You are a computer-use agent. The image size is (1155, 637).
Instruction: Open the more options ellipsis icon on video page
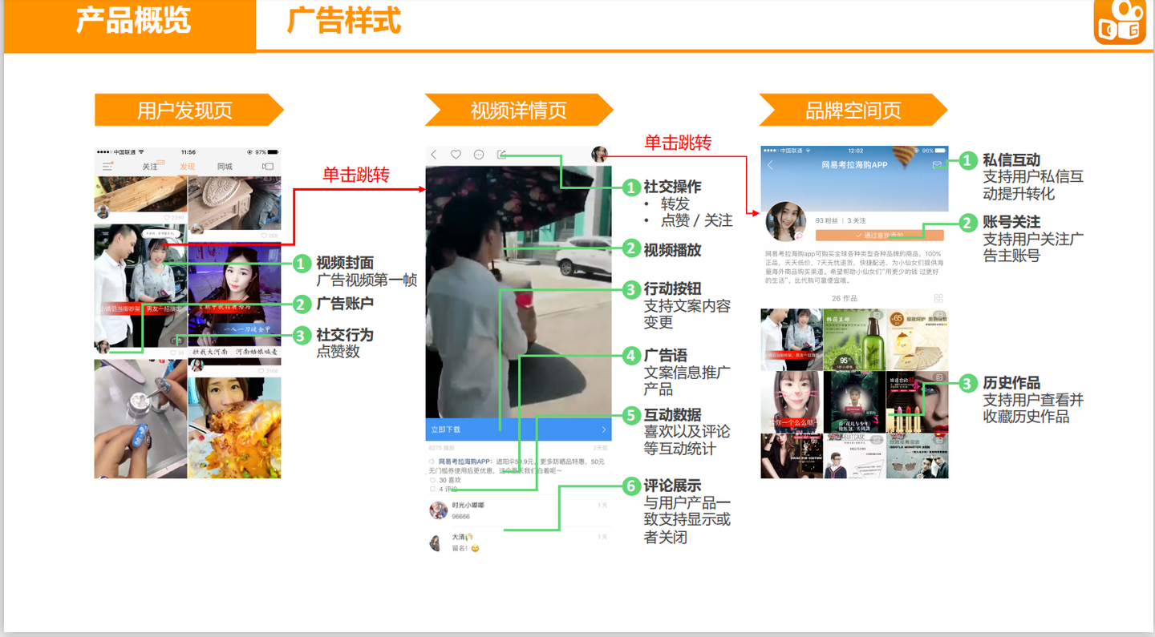coord(479,154)
